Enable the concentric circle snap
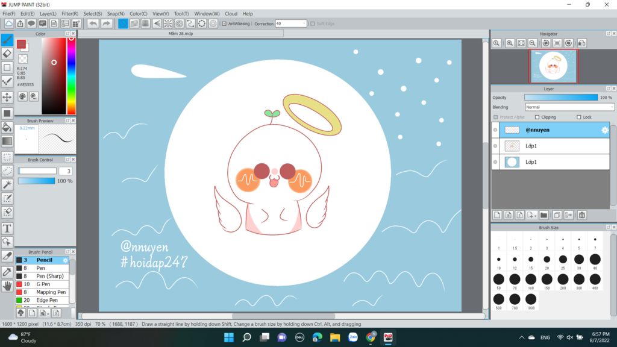 (x=180, y=23)
